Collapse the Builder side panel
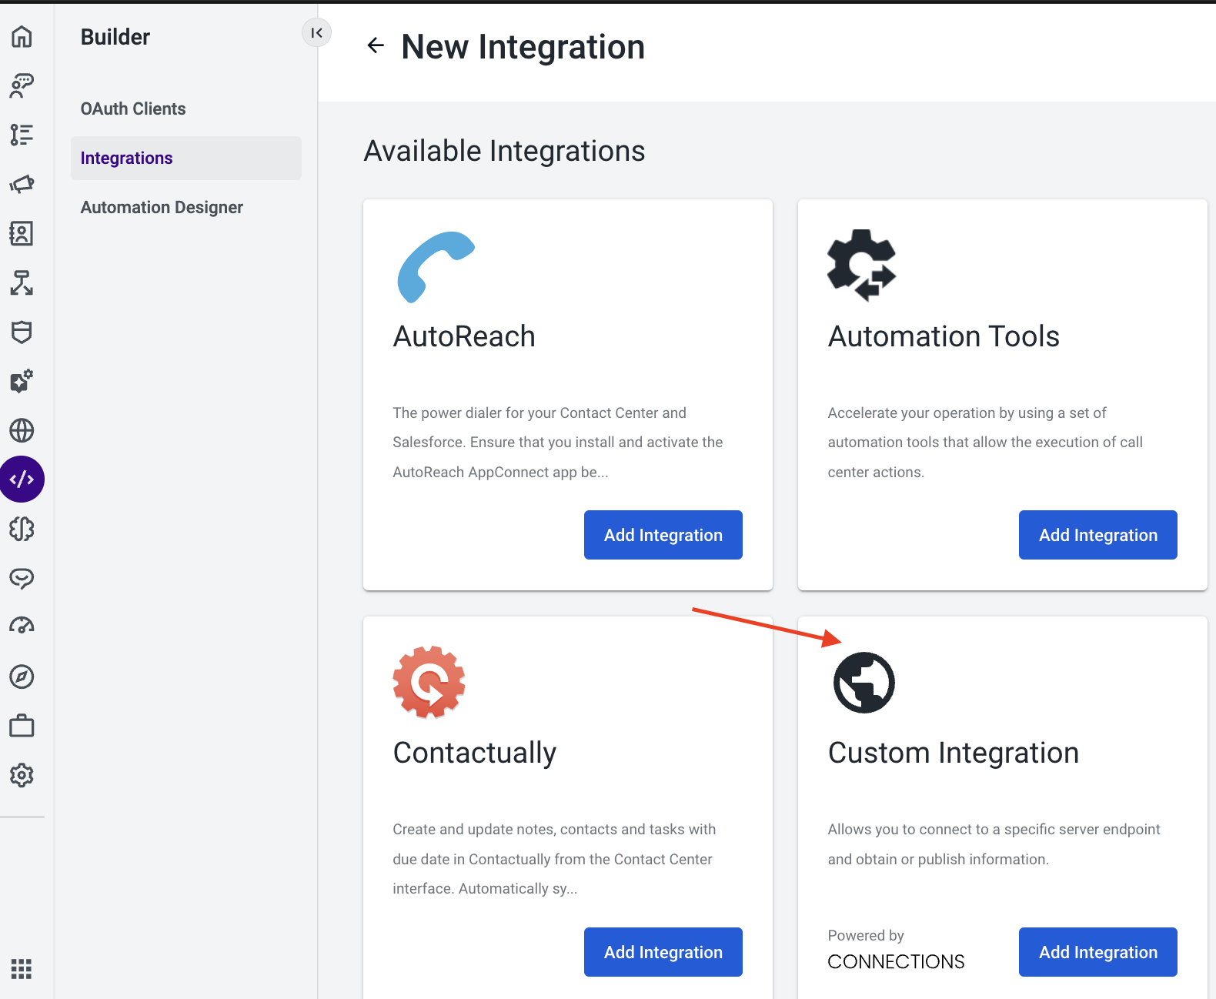The width and height of the screenshot is (1216, 999). [x=316, y=32]
